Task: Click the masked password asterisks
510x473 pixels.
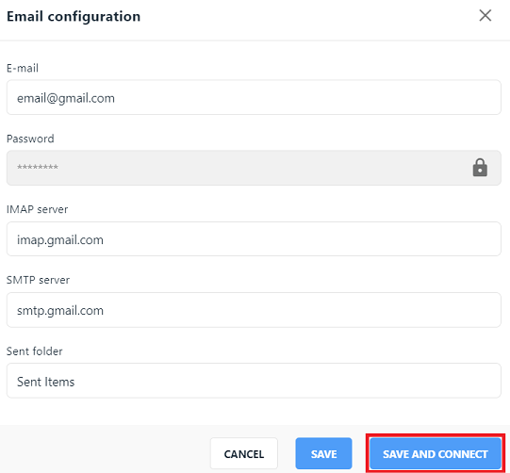Action: pos(38,168)
